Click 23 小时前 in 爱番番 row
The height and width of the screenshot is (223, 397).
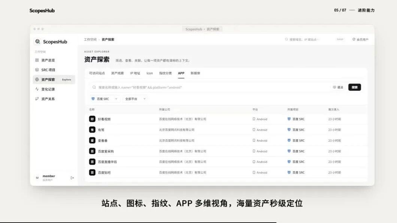[x=334, y=140]
